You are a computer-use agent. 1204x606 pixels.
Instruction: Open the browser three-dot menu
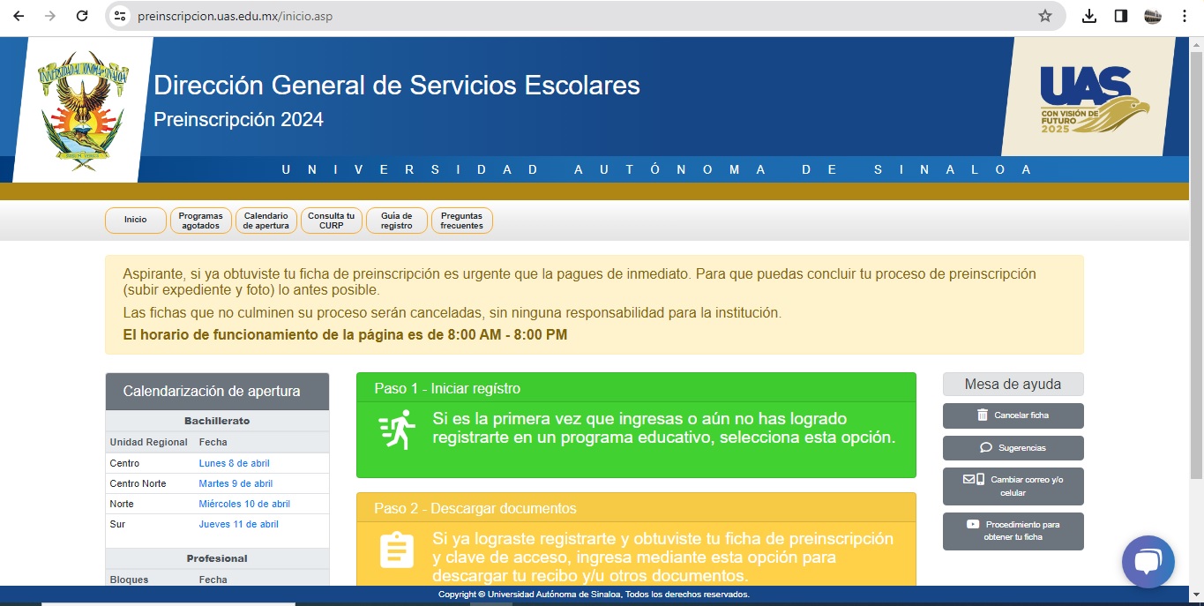pos(1185,15)
